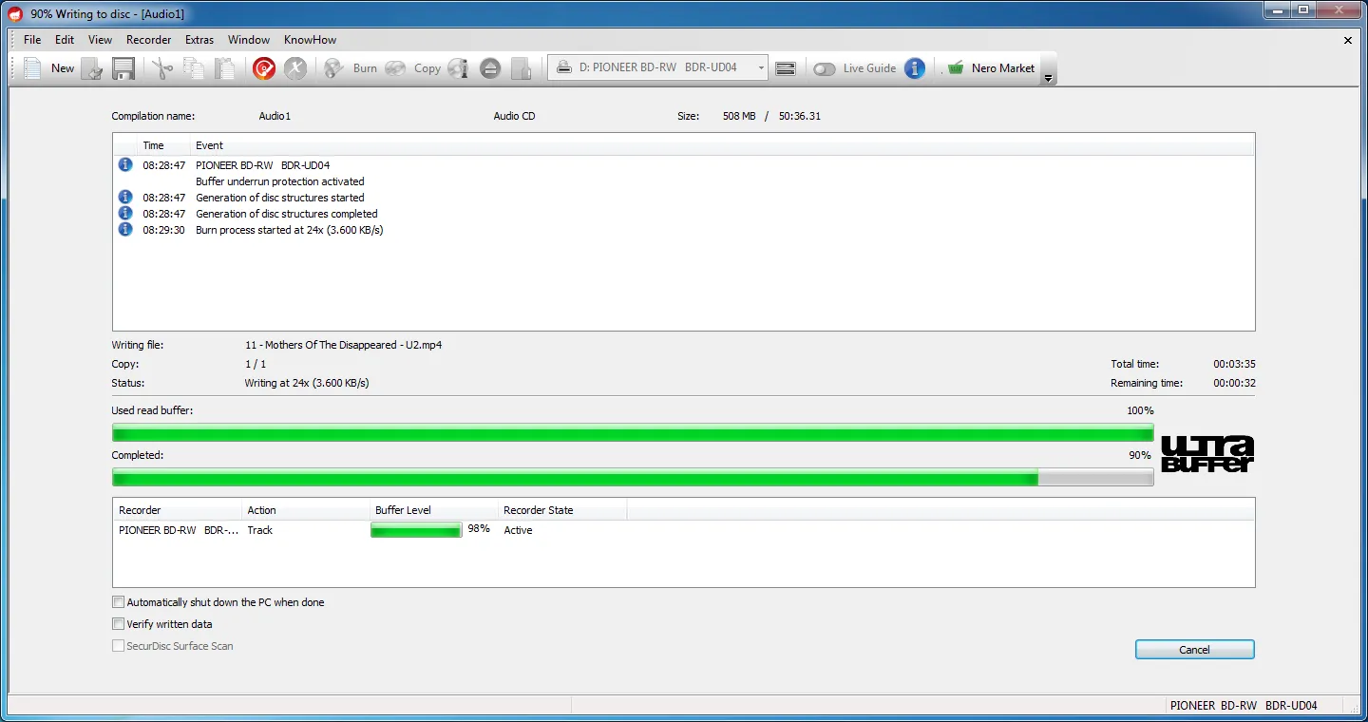Viewport: 1368px width, 722px height.
Task: Check the Verify written data option
Action: pos(118,624)
